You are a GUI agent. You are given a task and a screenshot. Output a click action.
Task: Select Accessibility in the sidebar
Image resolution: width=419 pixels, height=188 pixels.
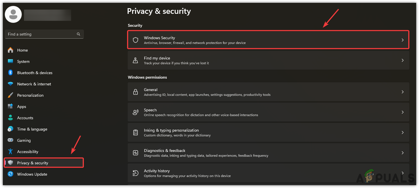click(x=27, y=152)
